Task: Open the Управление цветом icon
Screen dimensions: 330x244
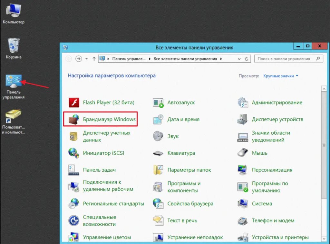Action: [x=74, y=237]
